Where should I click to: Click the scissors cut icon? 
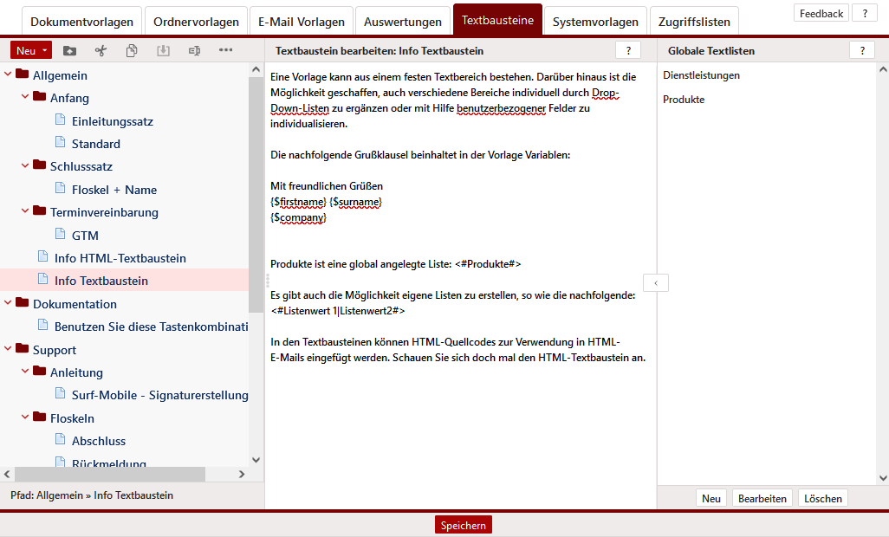(101, 50)
